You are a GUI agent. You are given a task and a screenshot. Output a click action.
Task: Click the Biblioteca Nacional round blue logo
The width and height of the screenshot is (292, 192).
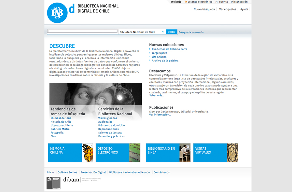[x=57, y=13]
